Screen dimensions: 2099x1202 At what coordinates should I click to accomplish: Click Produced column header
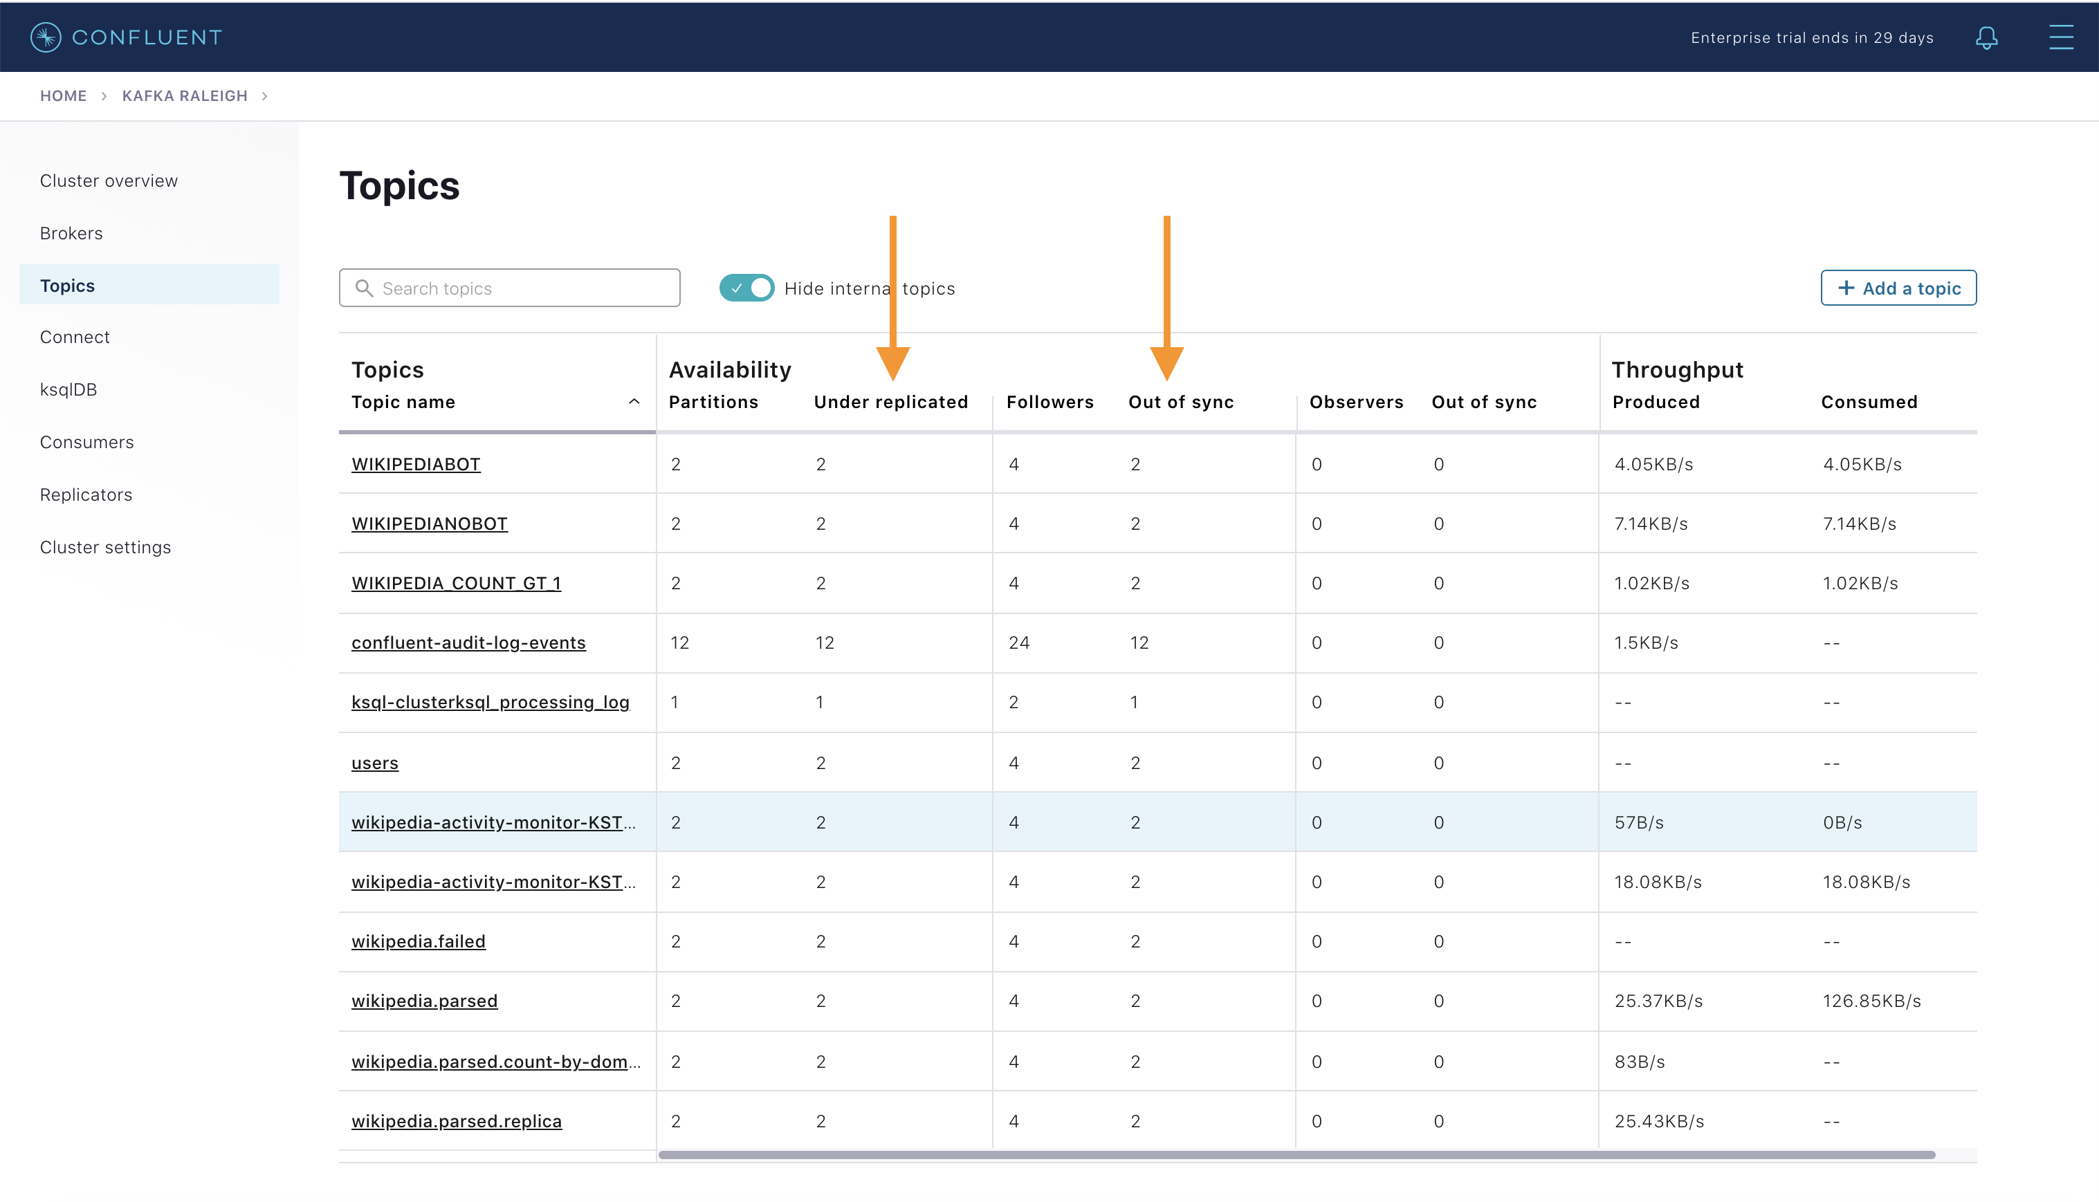tap(1656, 402)
